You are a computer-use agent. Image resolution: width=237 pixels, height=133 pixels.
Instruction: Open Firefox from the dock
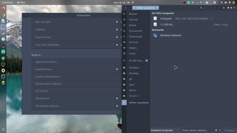[3, 8]
